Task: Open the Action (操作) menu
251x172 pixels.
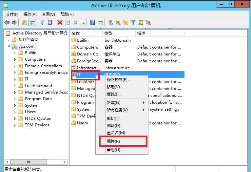Action: (x=30, y=14)
